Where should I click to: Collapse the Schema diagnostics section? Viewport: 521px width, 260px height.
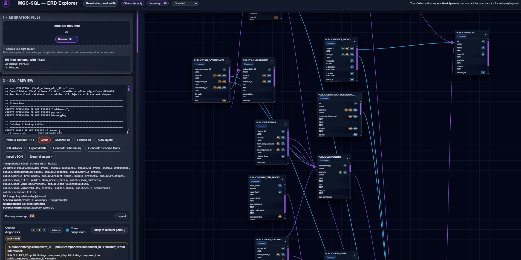[56, 230]
